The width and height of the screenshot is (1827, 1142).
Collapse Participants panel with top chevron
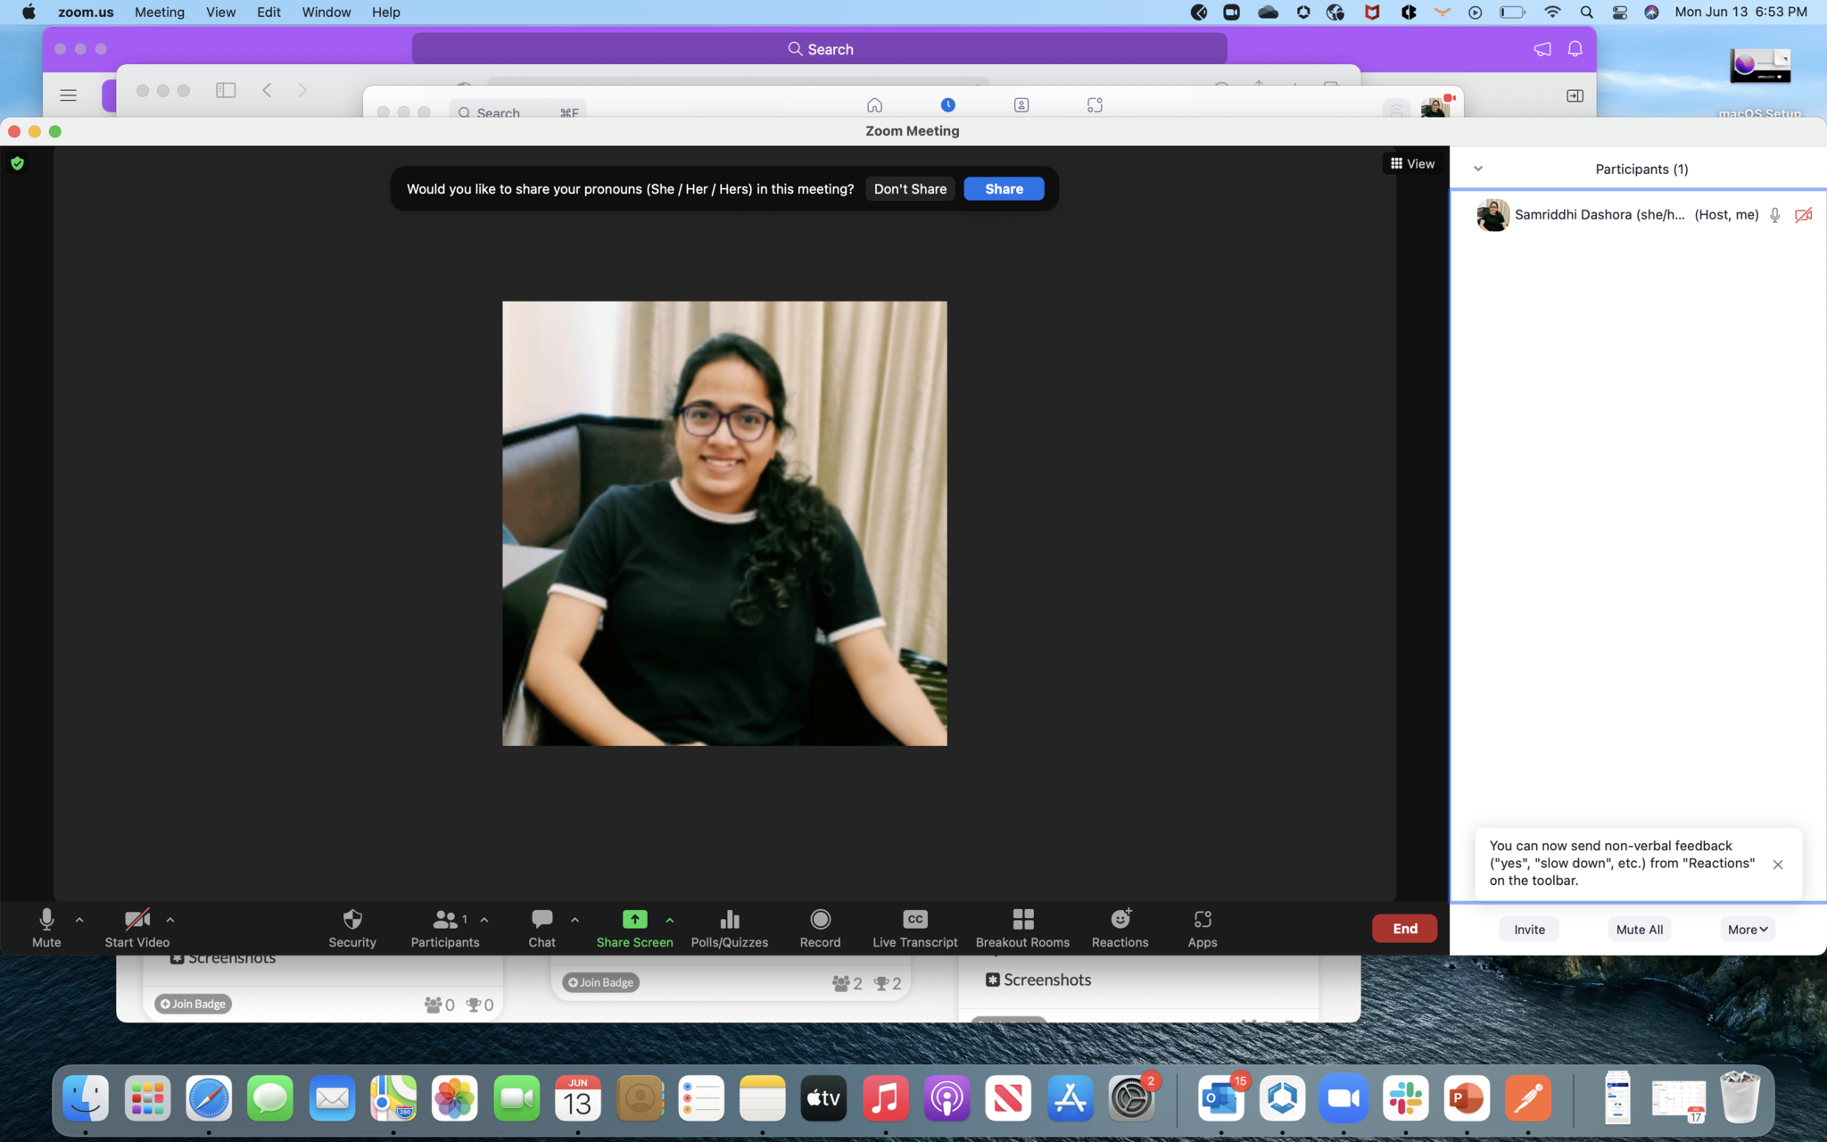pyautogui.click(x=1478, y=169)
